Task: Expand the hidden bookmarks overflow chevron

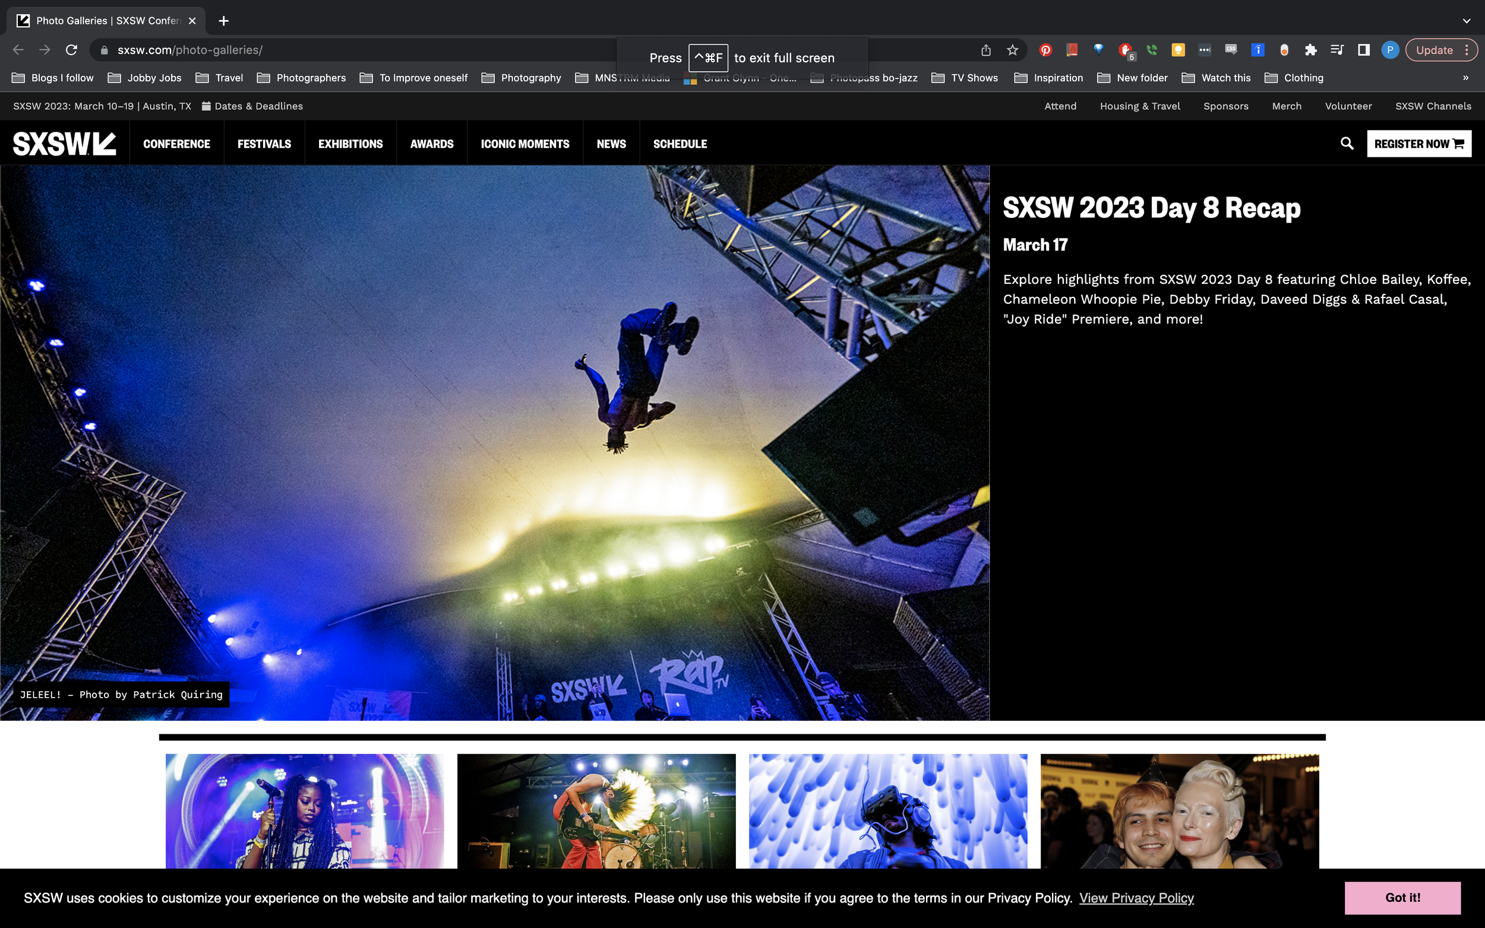Action: [1465, 78]
